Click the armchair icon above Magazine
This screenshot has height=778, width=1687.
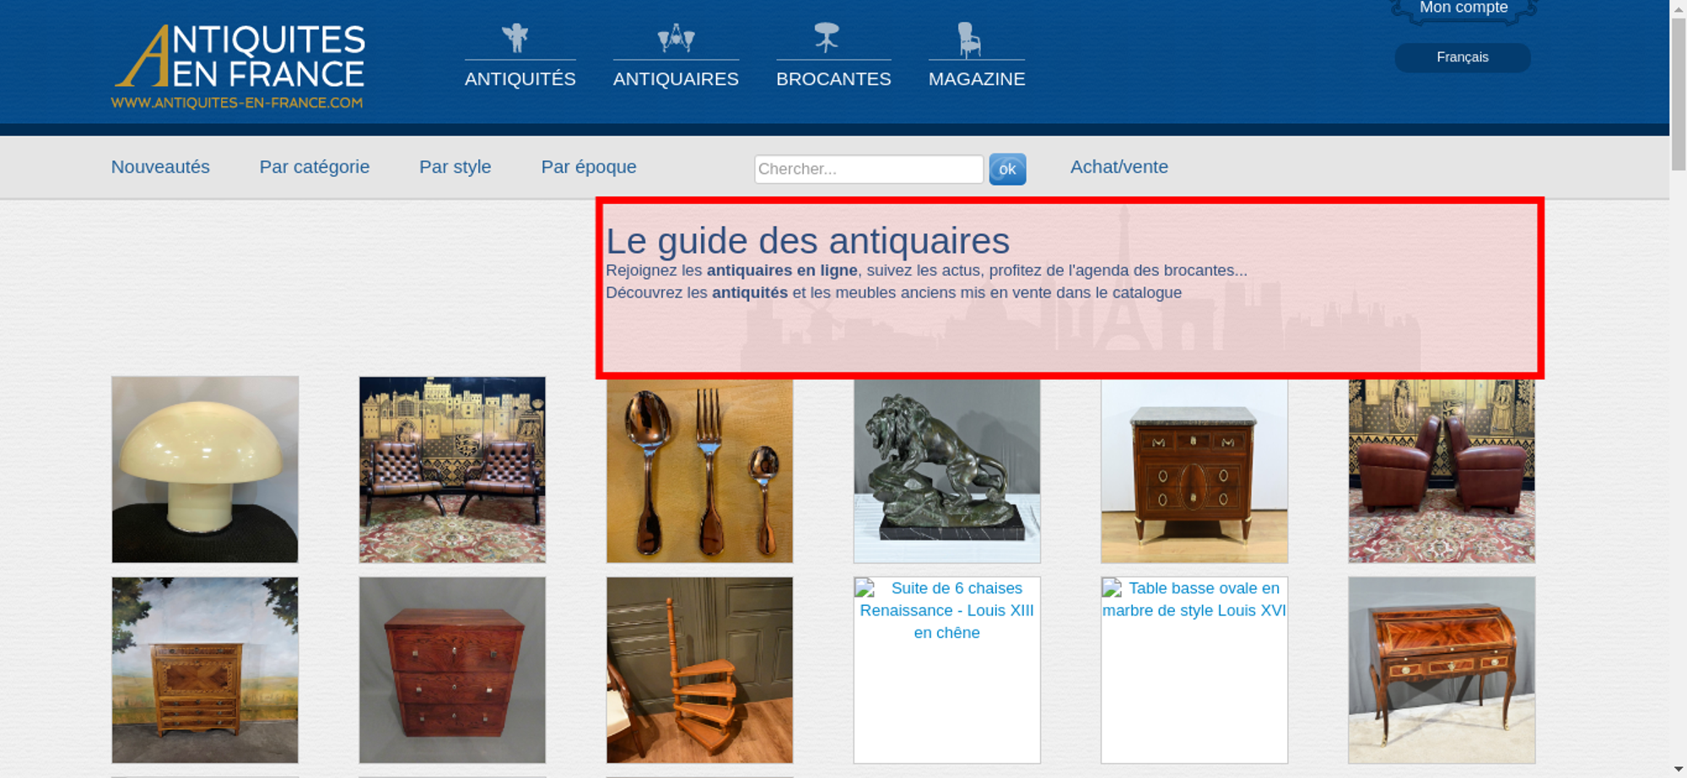pyautogui.click(x=969, y=40)
